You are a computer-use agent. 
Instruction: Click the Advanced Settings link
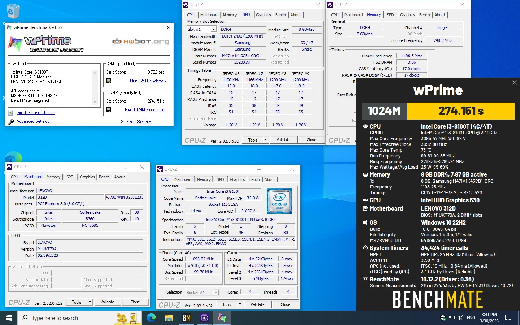(33, 121)
